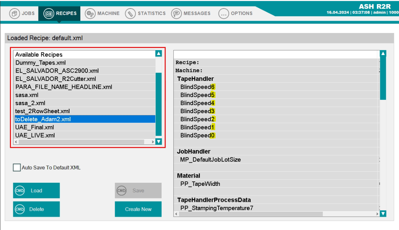This screenshot has height=230, width=399.
Task: Click the up arrow of the recipe list scrollbar
Action: tap(159, 54)
